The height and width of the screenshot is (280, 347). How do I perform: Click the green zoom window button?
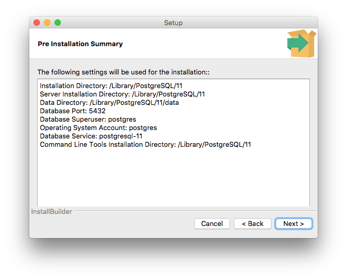point(58,23)
